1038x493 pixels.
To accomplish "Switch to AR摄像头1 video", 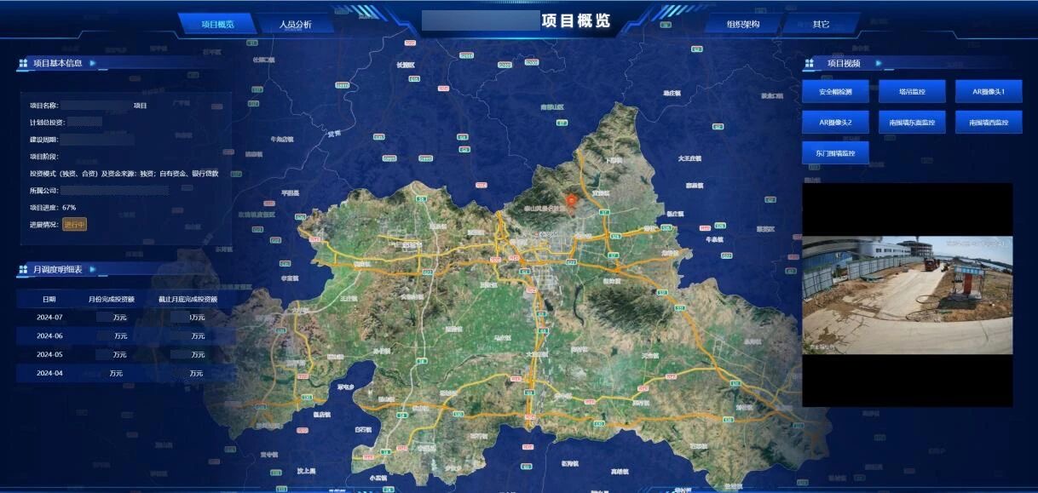I will (989, 91).
